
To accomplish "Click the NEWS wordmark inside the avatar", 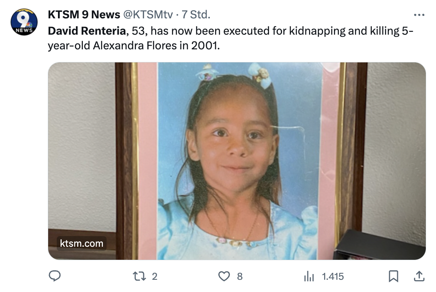I will (x=24, y=30).
